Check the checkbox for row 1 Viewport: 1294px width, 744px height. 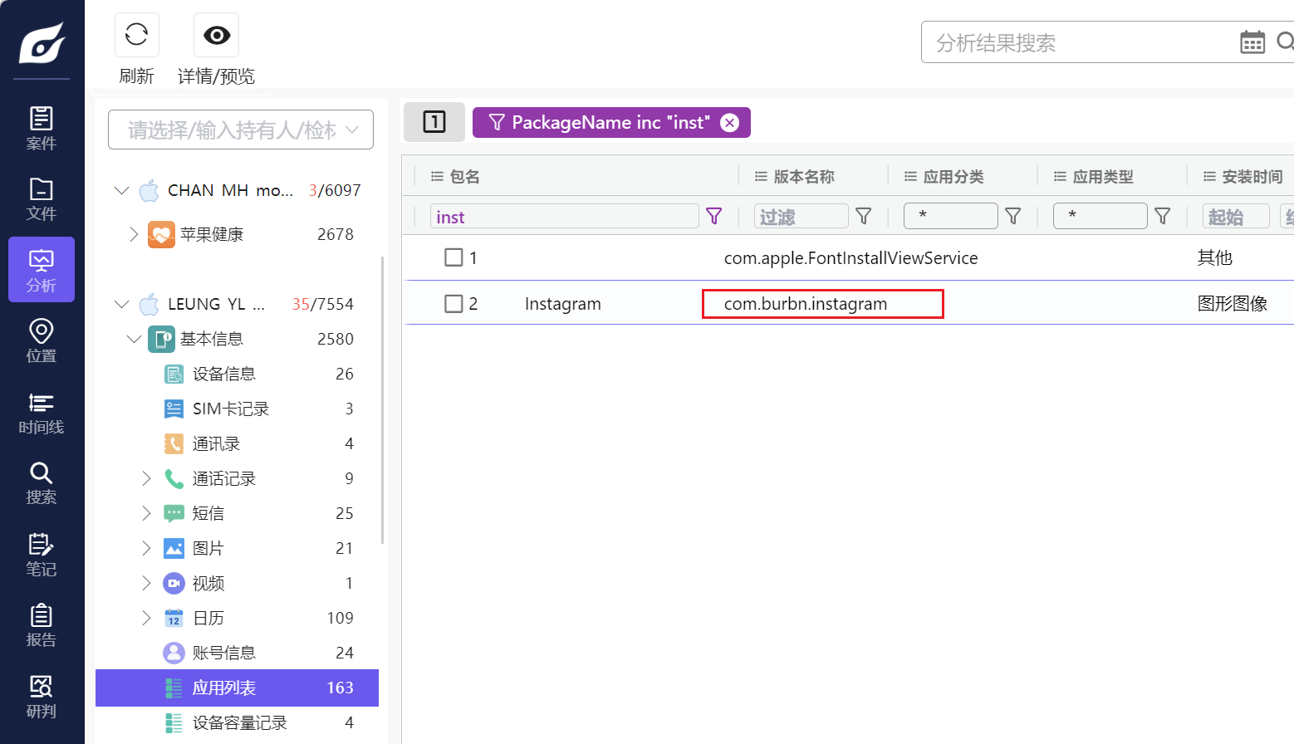453,257
